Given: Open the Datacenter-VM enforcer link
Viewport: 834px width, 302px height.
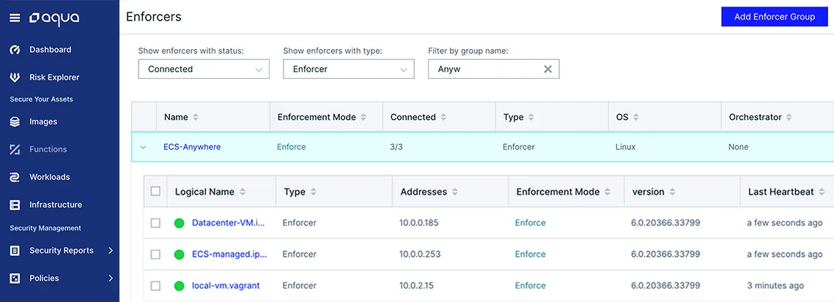Looking at the screenshot, I should [x=229, y=223].
